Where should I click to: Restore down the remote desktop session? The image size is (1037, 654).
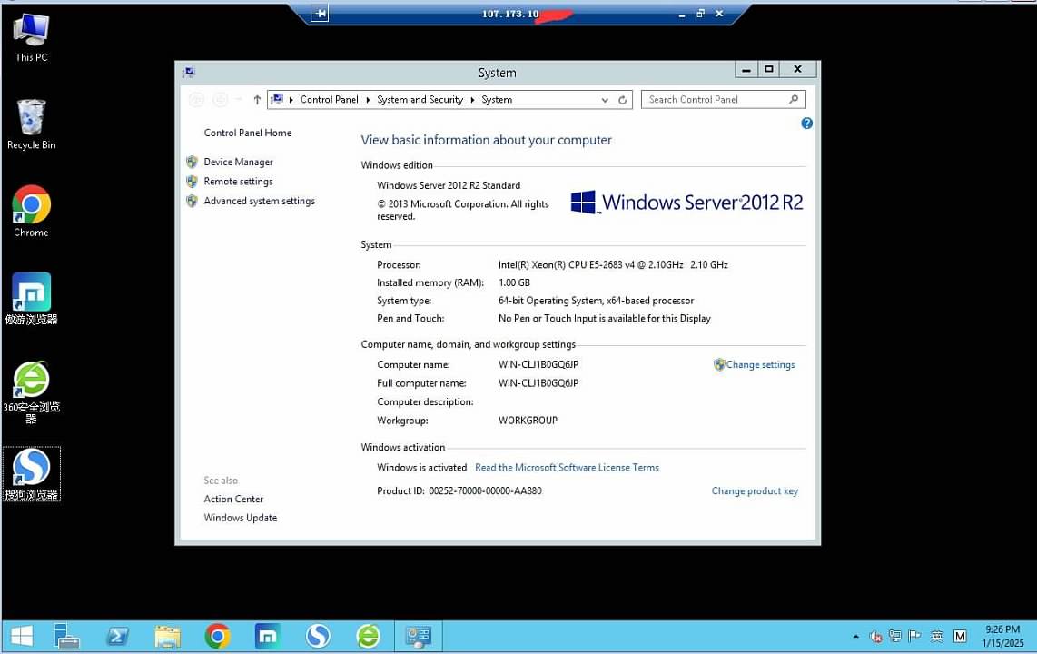700,14
